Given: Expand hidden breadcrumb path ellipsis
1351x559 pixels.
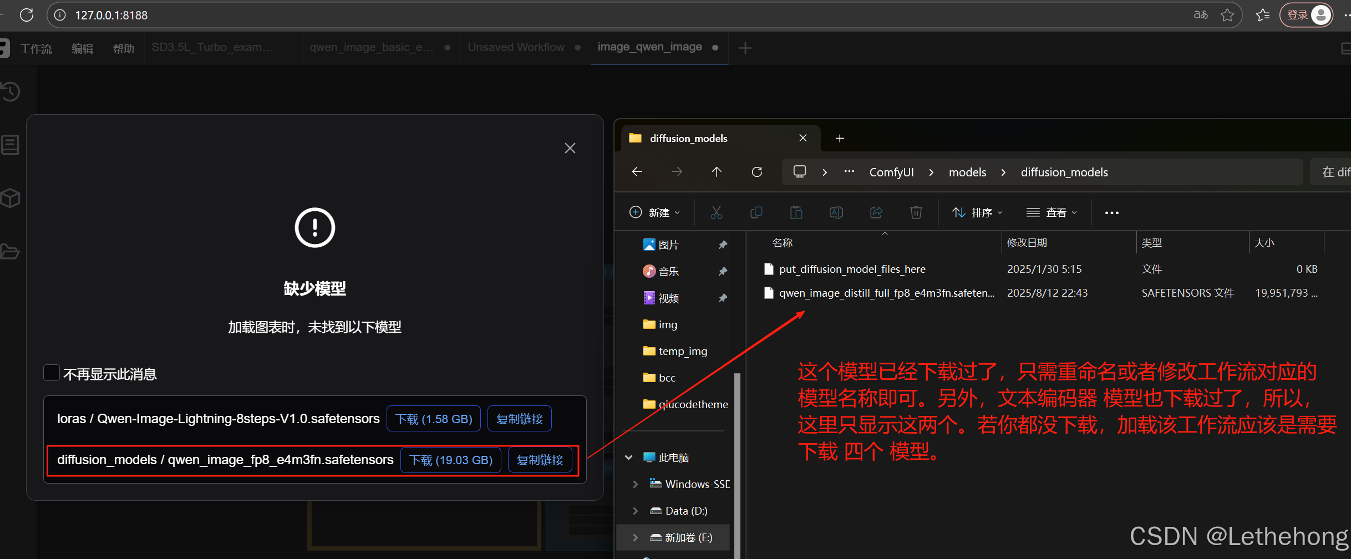Looking at the screenshot, I should tap(849, 172).
